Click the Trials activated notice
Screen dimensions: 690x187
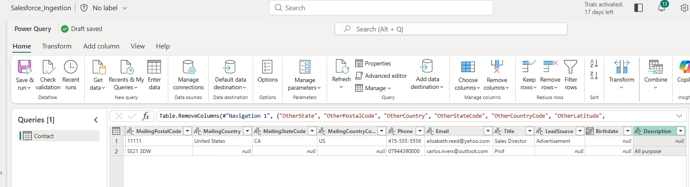click(604, 8)
